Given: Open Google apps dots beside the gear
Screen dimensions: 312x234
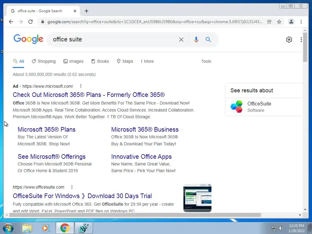Looking at the screenshot, I should [301, 40].
